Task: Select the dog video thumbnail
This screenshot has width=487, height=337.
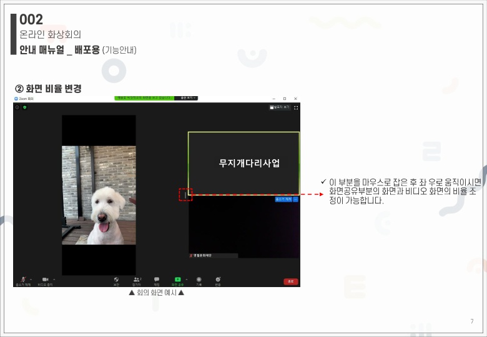Action: 99,195
